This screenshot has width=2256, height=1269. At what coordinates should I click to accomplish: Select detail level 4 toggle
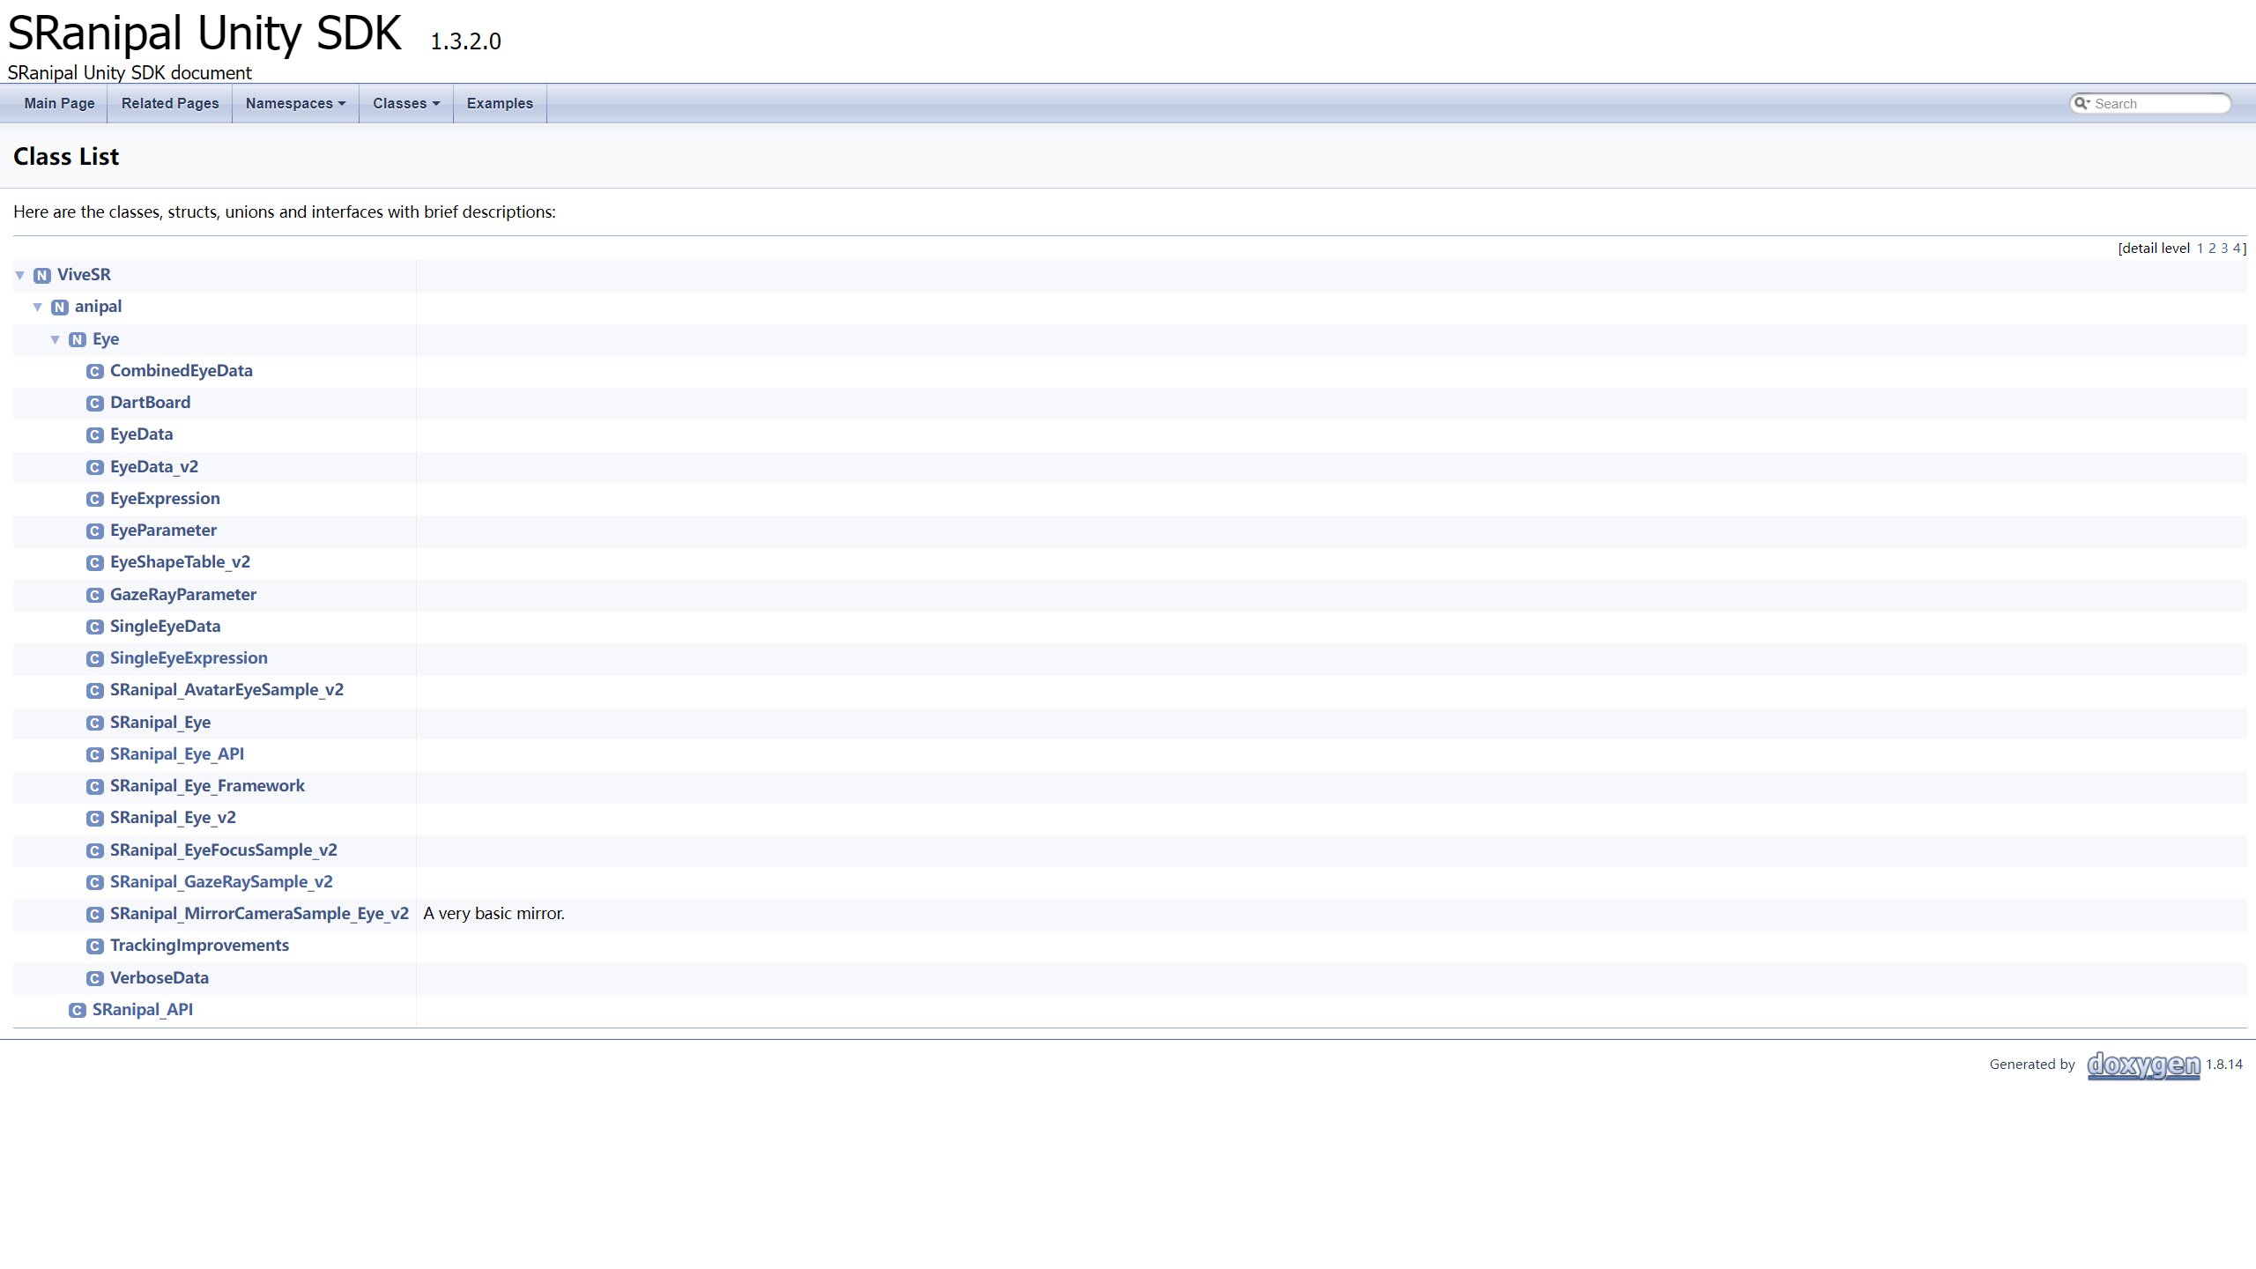[x=2237, y=248]
